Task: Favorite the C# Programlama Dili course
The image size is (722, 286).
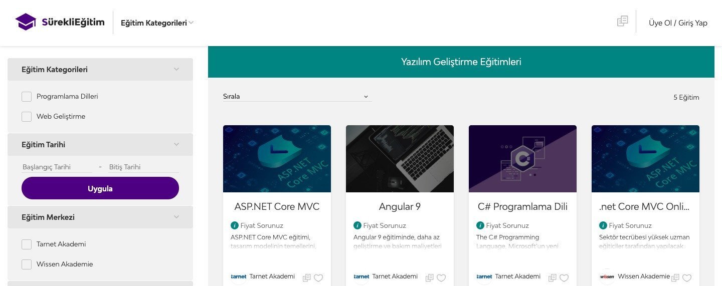Action: coord(564,278)
